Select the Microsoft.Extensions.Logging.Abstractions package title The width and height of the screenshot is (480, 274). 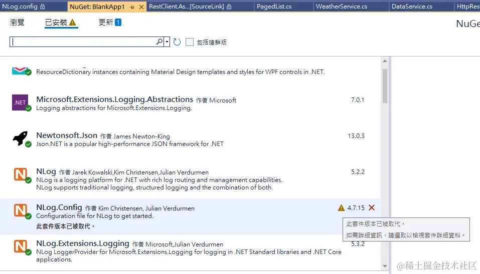(x=114, y=99)
